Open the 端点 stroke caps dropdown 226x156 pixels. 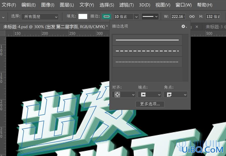point(150,95)
